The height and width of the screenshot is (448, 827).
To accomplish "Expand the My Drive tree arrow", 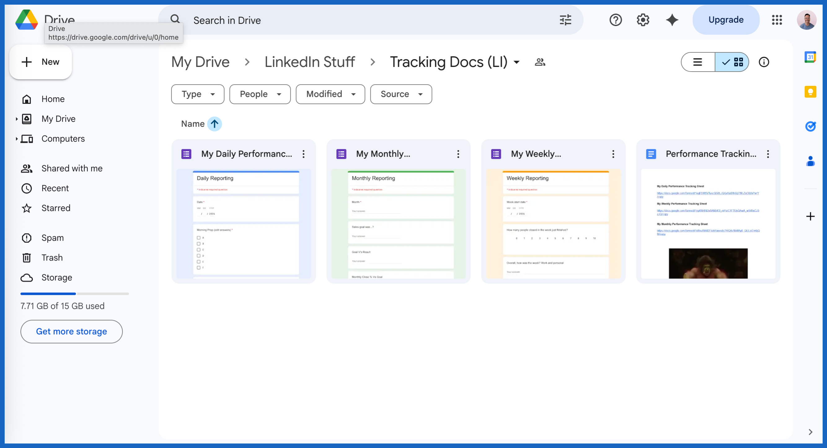I will [x=16, y=119].
